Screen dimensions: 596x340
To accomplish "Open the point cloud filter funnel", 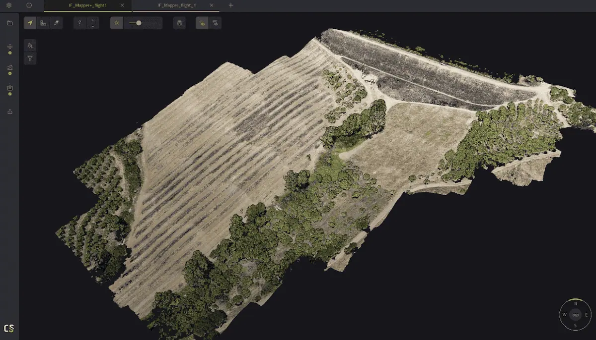I will (x=30, y=58).
